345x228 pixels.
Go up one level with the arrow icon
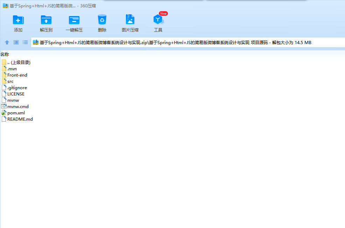pyautogui.click(x=7, y=42)
